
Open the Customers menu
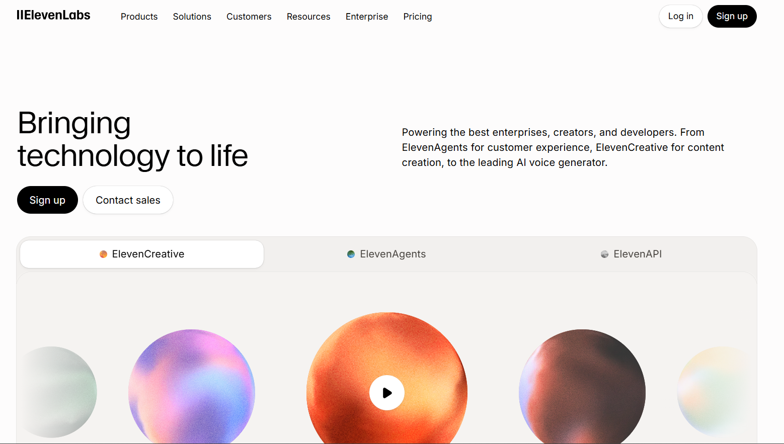pyautogui.click(x=249, y=17)
